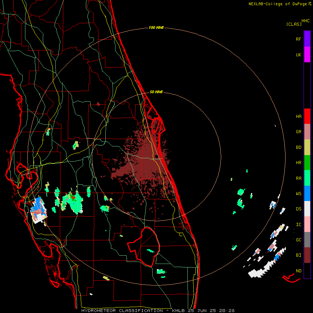This screenshot has width=313, height=313.
Task: Click the "GC" legend label
Action: coord(299,240)
